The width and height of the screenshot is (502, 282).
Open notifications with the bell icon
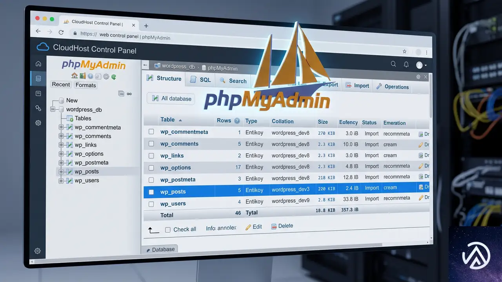tap(406, 65)
